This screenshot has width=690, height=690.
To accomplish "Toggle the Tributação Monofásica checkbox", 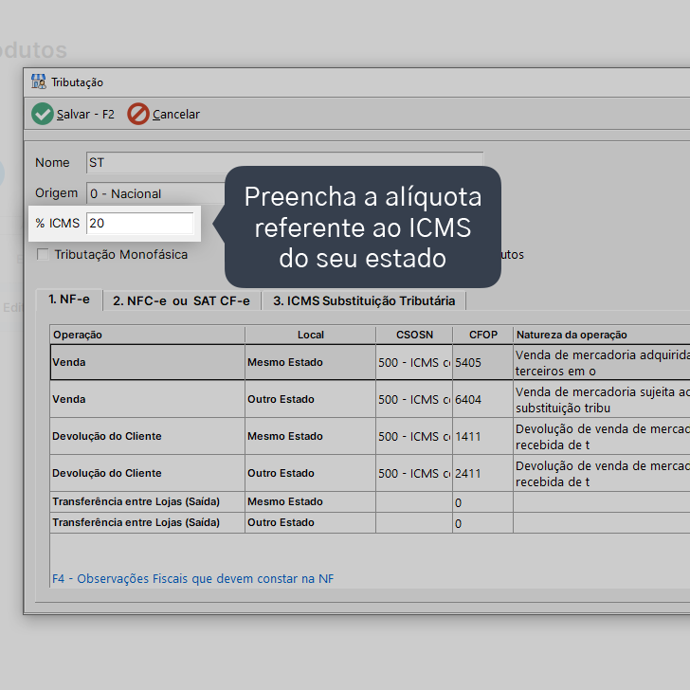I will tap(43, 254).
